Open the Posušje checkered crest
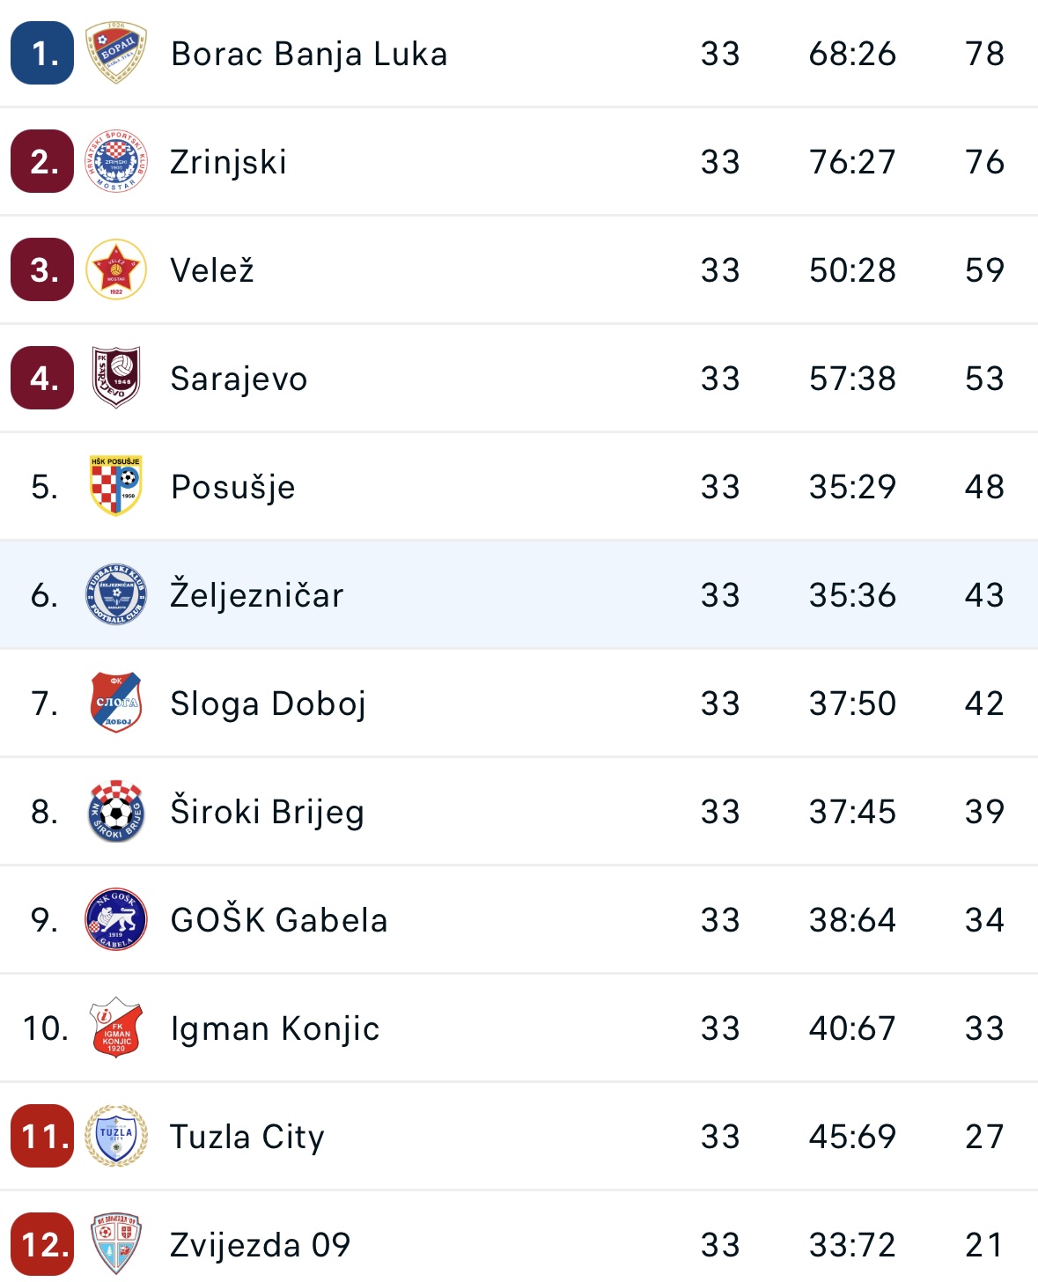This screenshot has height=1282, width=1038. click(116, 486)
